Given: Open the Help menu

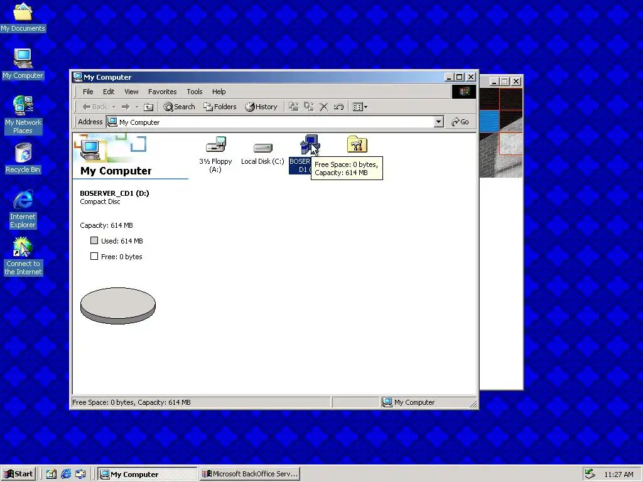Looking at the screenshot, I should tap(219, 92).
